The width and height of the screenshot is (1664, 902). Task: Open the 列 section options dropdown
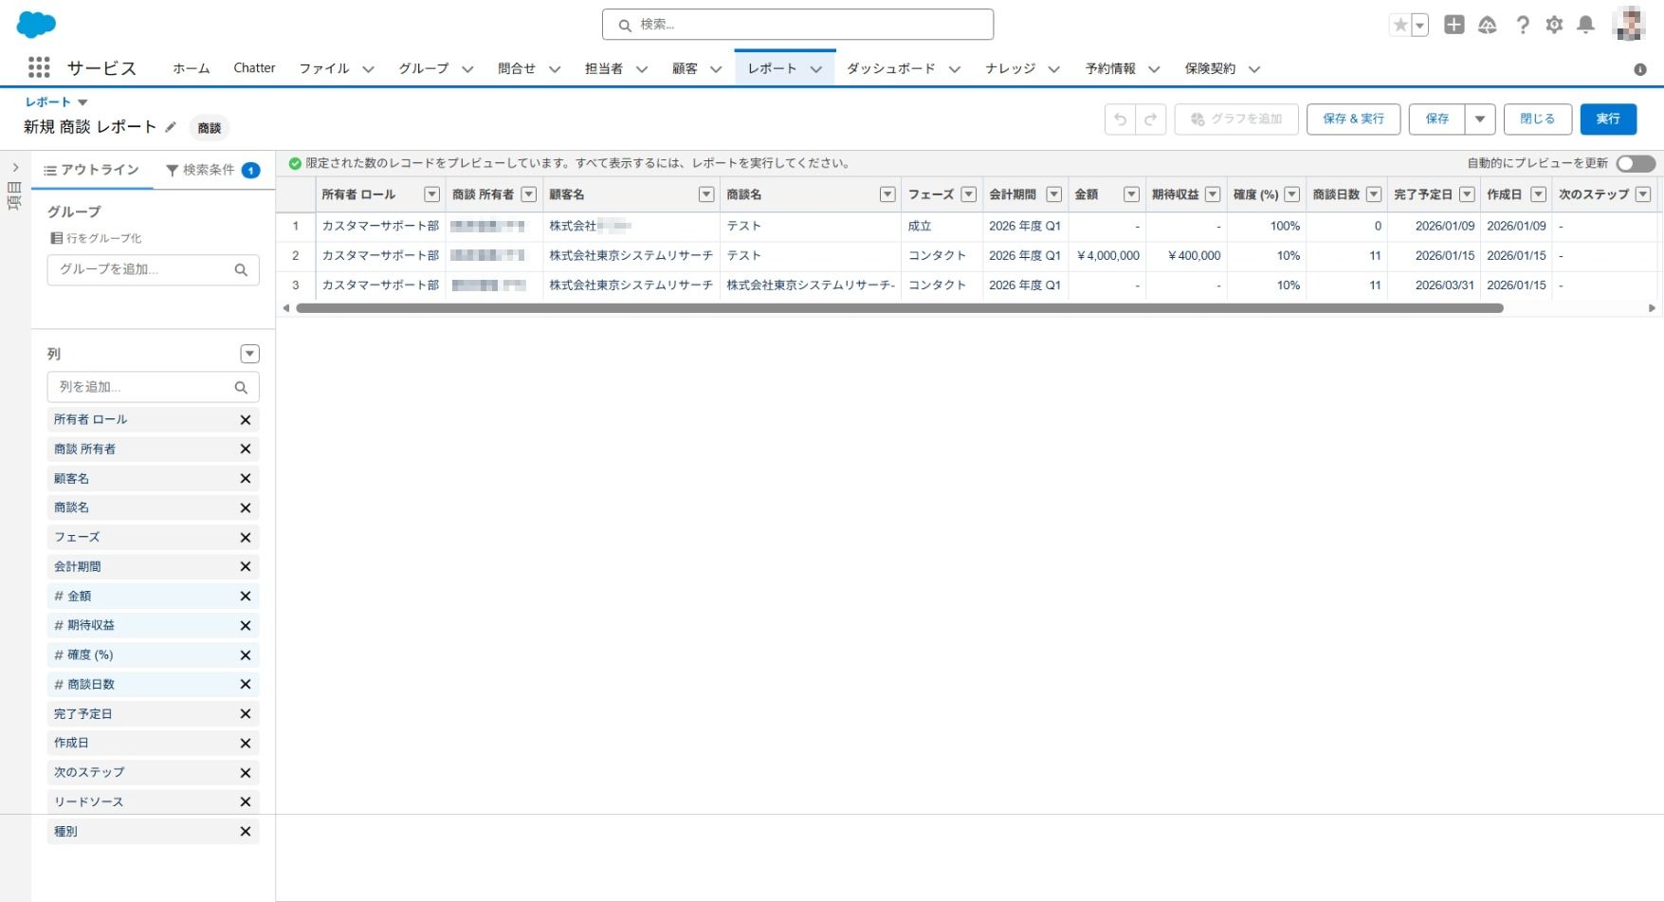coord(249,354)
